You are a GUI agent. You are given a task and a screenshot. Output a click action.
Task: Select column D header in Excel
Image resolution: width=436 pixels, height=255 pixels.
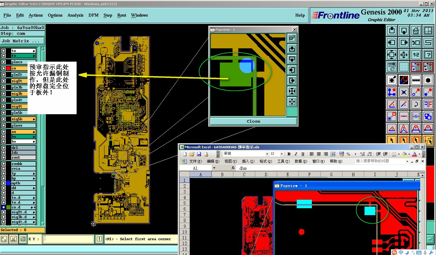(x=266, y=174)
